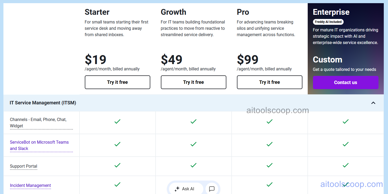
Task: Click the sparkle icon inside Ask AI
Action: tap(176, 188)
